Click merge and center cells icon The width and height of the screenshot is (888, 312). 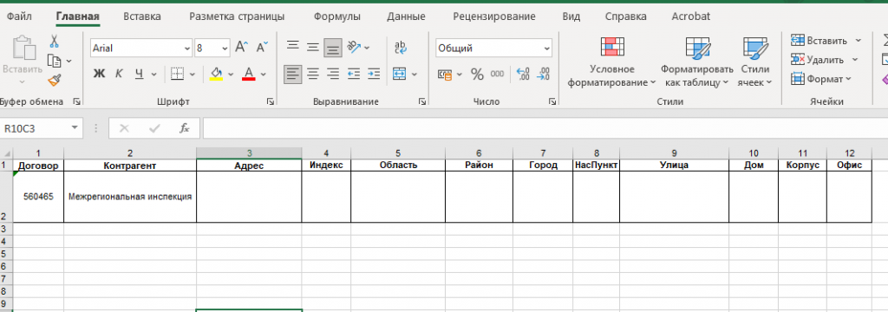(400, 74)
